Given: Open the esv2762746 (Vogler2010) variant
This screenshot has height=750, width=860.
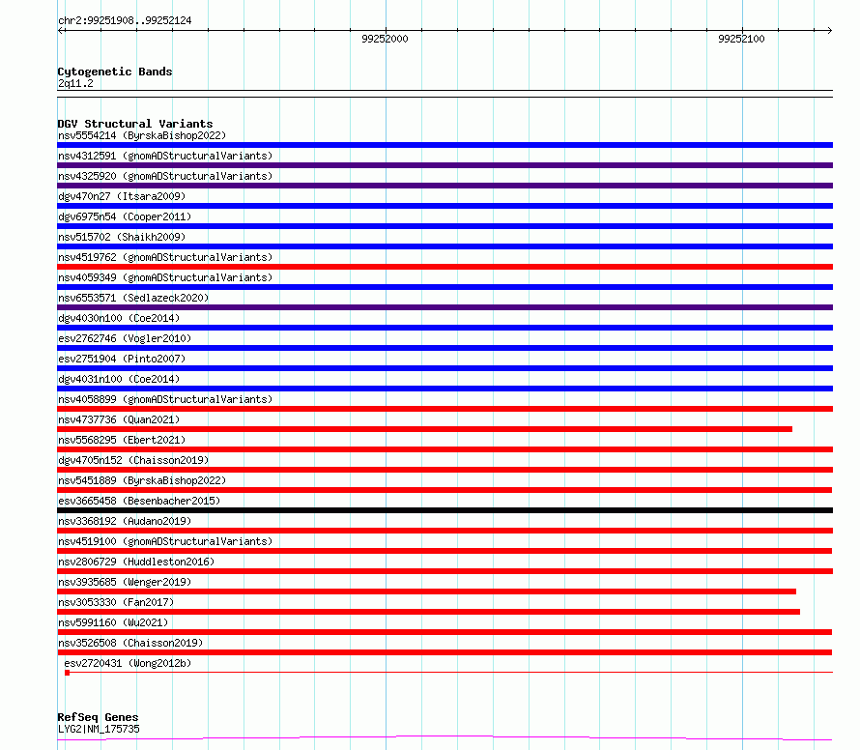Looking at the screenshot, I should 125,338.
